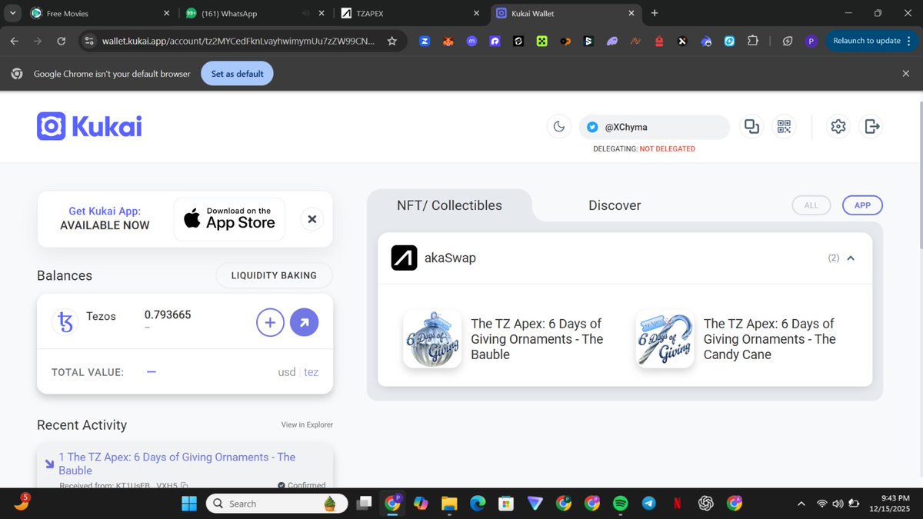
Task: Switch total value to usd
Action: tap(287, 372)
